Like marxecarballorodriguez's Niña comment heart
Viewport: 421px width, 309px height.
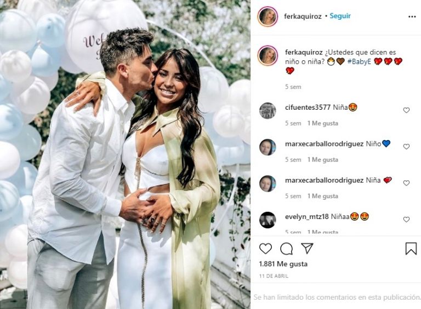406,183
